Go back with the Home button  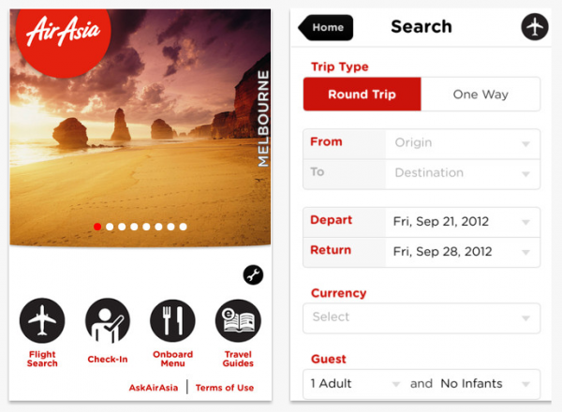(x=326, y=27)
